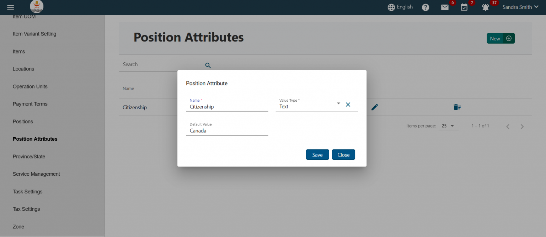Select Position Attributes in the sidebar

click(35, 139)
